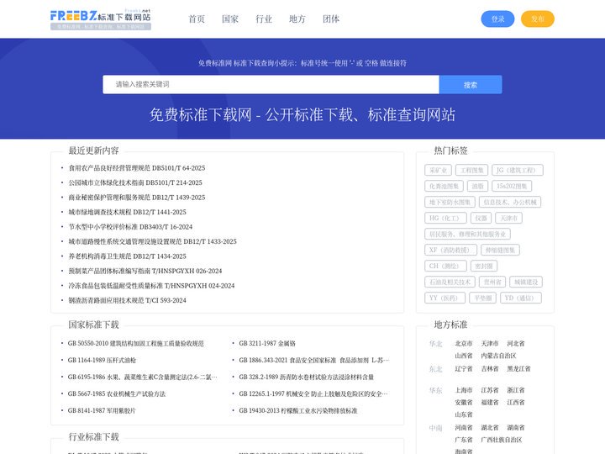The height and width of the screenshot is (454, 605).
Task: Open 养老机构消毒卫生规范 DB12/T 1434-2025
Action: pos(127,256)
